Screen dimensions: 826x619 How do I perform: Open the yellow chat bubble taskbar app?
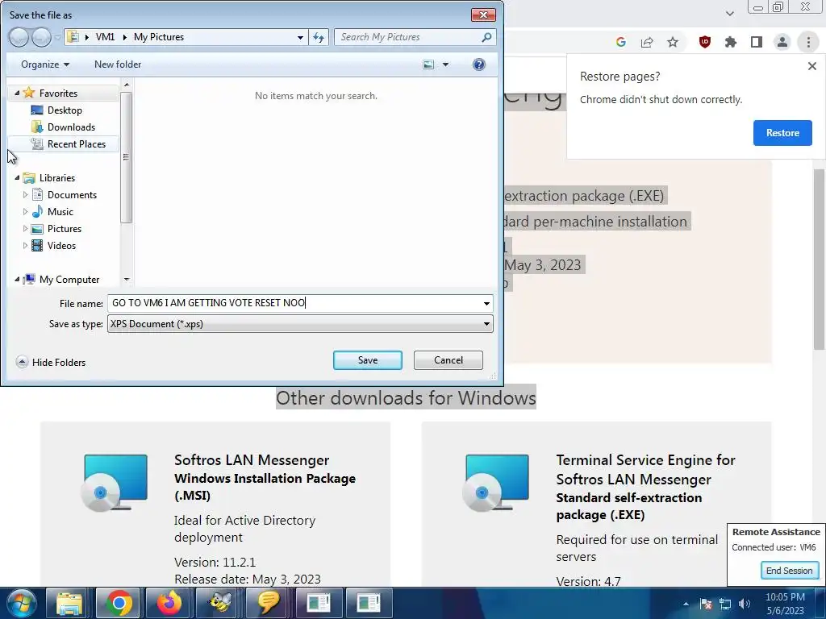(269, 603)
